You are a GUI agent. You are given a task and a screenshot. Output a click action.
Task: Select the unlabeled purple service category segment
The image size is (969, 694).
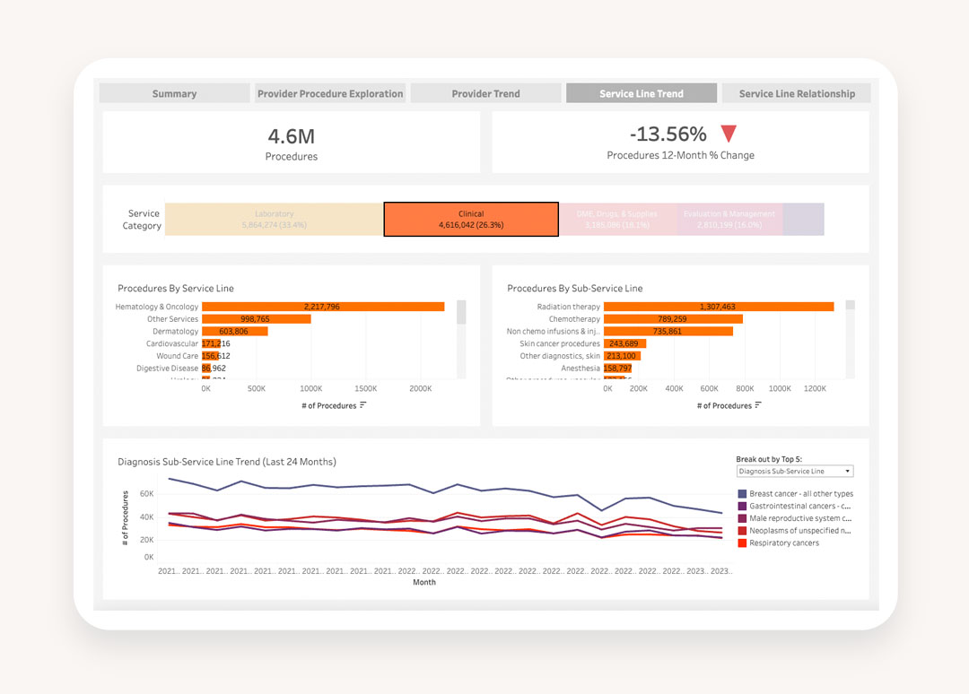coord(803,219)
